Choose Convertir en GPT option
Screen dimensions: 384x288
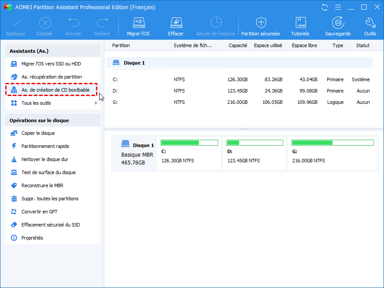53,212
